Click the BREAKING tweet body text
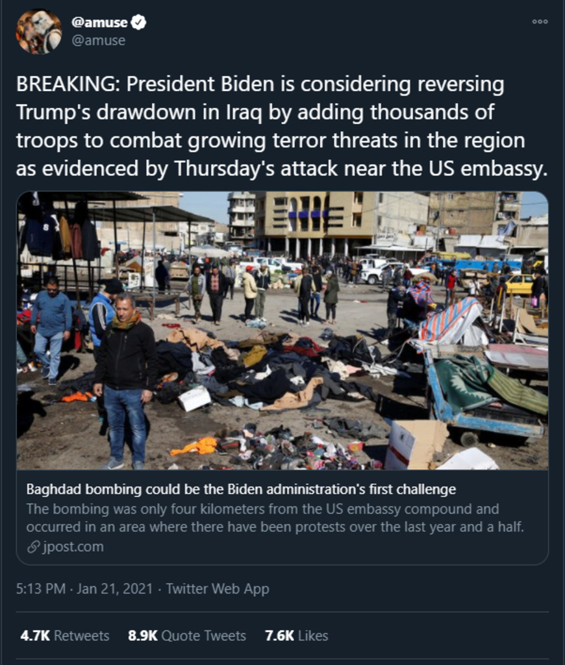Viewport: 565px width, 665px height. click(282, 126)
